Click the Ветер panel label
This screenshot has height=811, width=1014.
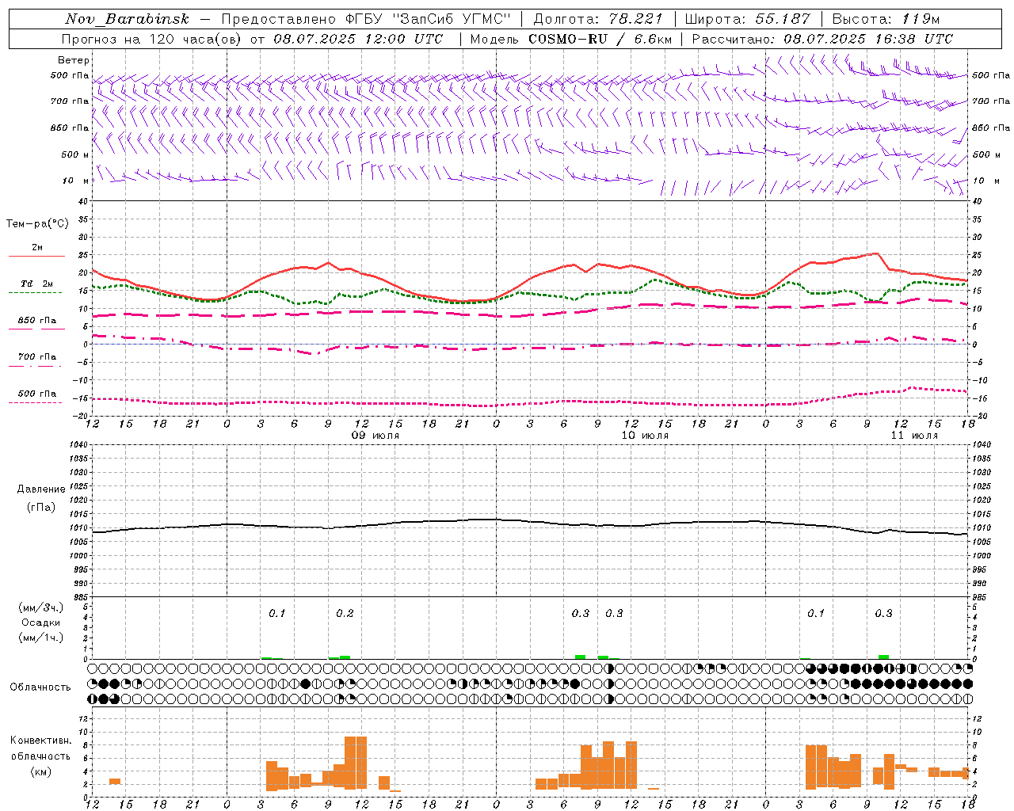click(x=74, y=60)
